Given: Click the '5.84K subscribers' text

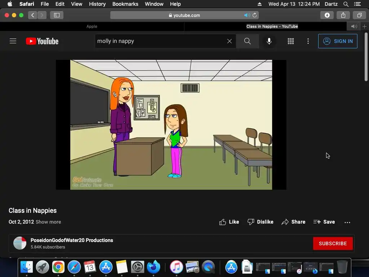Looking at the screenshot, I should (48, 247).
